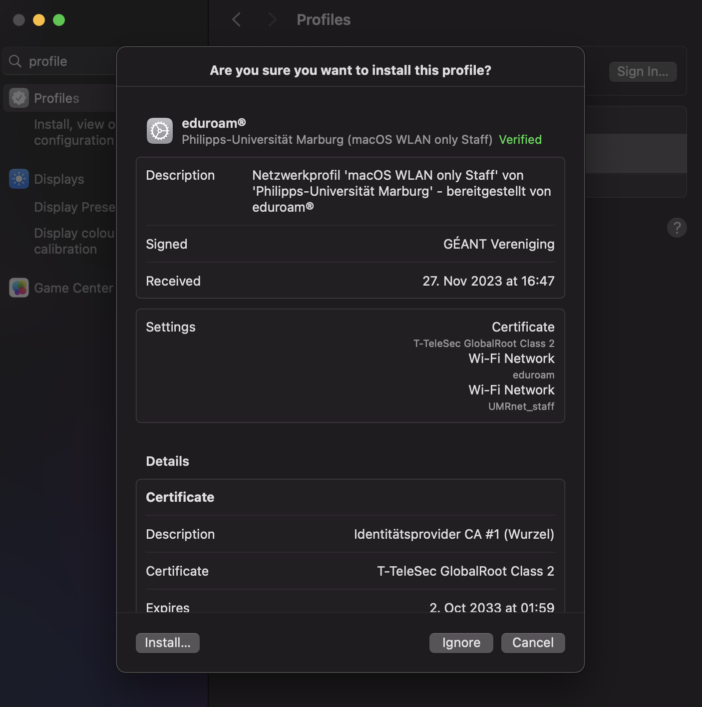702x707 pixels.
Task: Click the Game Center colorful icon
Action: tap(19, 288)
